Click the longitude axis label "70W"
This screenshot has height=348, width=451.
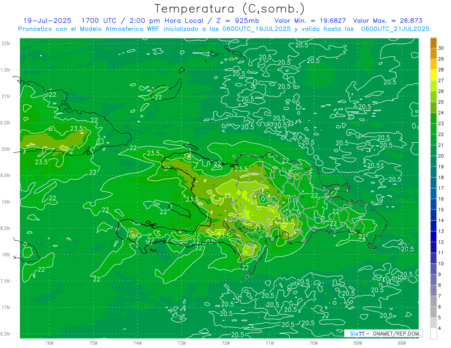(x=314, y=342)
